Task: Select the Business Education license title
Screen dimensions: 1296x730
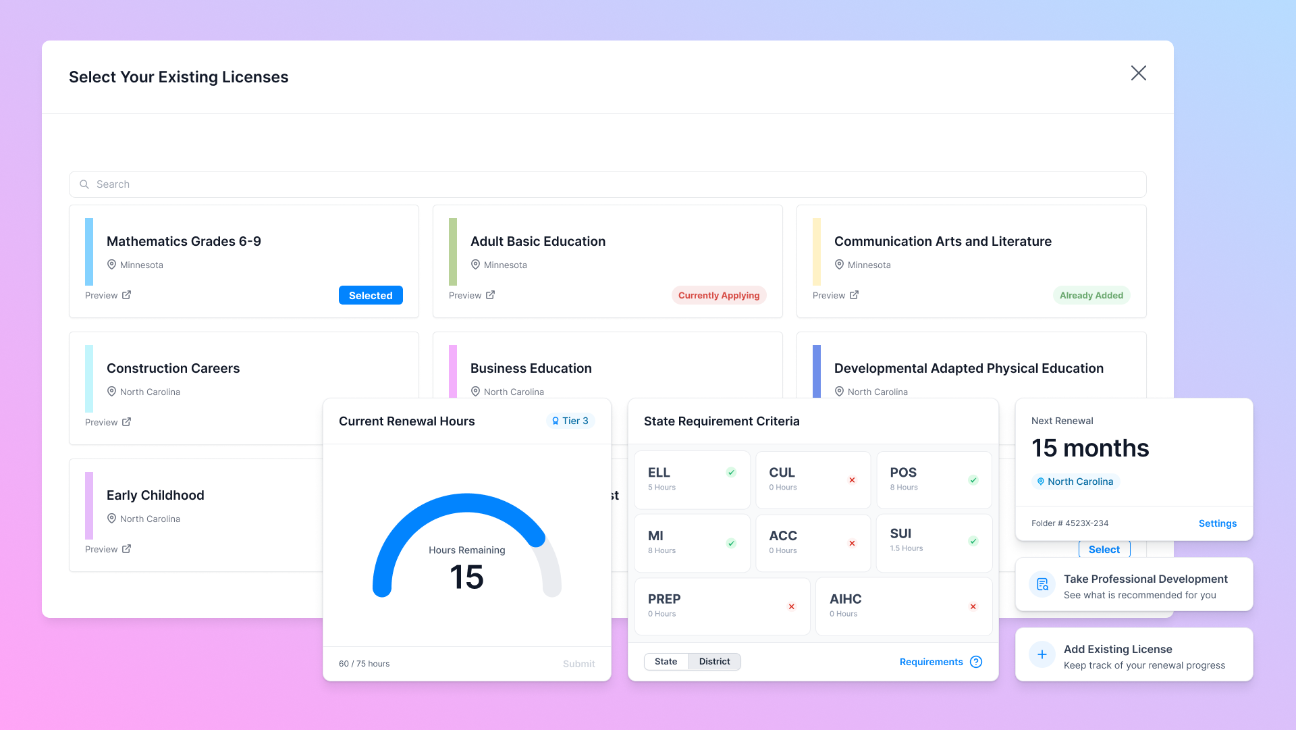Action: (x=531, y=368)
